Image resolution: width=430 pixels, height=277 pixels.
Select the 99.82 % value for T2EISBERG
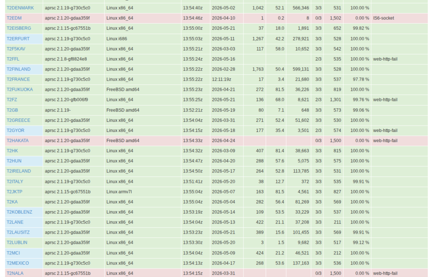361,28
